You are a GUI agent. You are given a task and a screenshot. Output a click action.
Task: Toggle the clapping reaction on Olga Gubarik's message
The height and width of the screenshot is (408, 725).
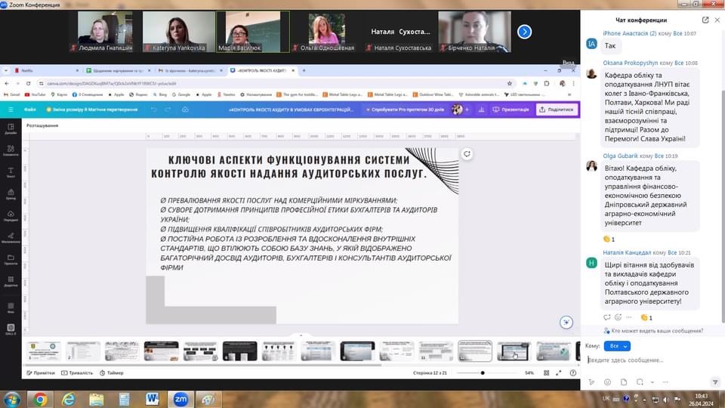(609, 240)
